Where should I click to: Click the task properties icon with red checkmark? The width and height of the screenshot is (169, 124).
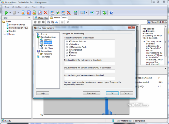tap(40, 13)
